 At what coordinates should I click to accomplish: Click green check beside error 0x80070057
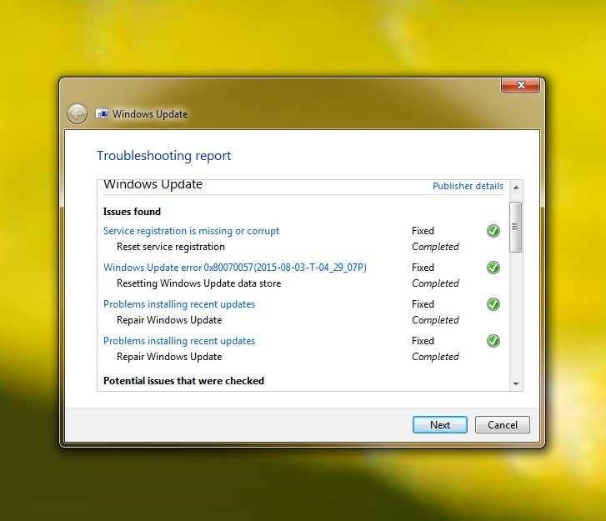click(493, 268)
